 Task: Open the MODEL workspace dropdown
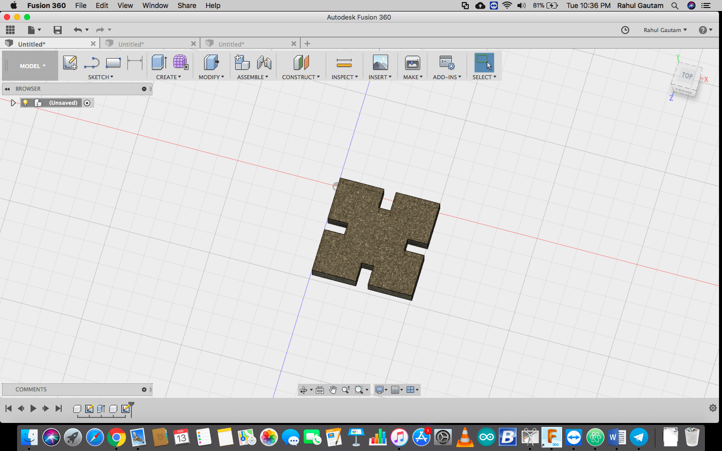(x=33, y=66)
